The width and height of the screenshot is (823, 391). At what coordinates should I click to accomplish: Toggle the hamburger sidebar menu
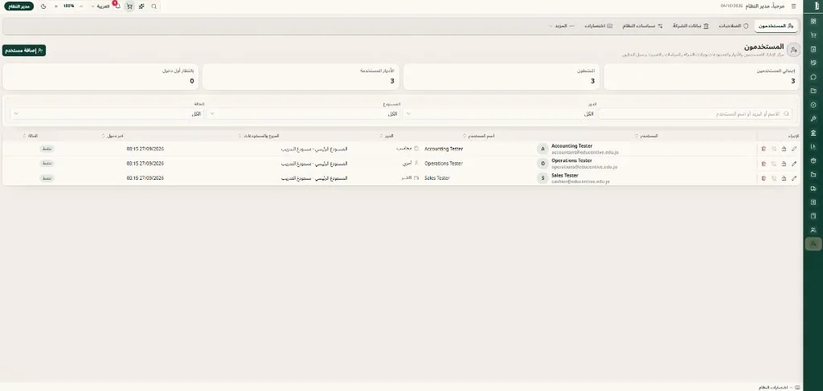793,6
